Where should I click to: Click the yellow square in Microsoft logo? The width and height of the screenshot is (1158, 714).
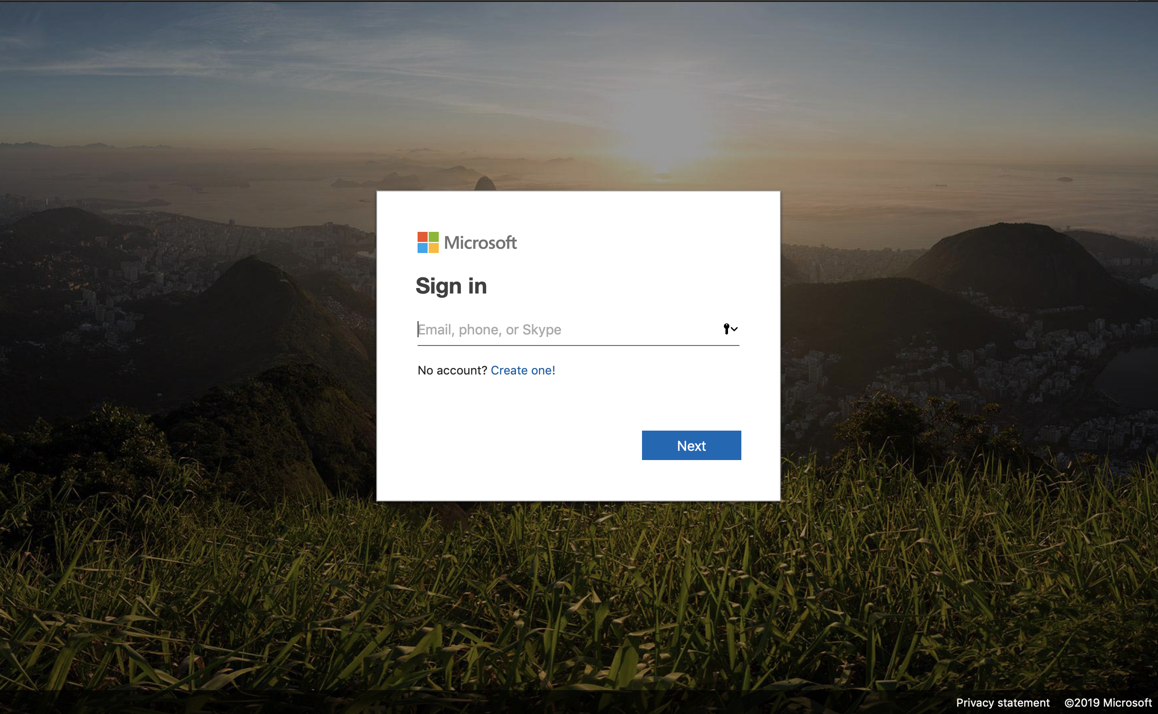pos(433,248)
